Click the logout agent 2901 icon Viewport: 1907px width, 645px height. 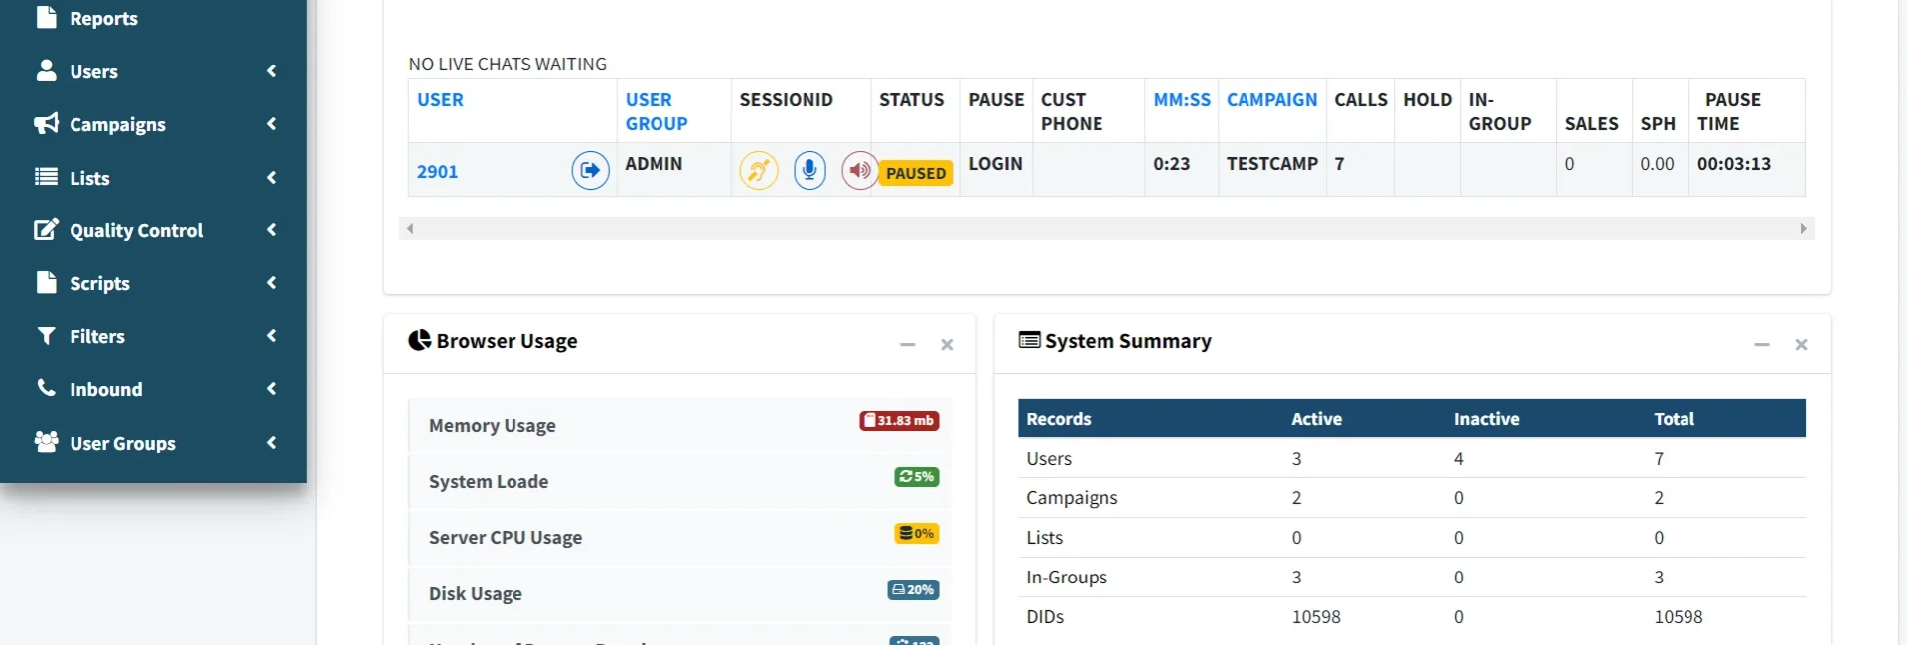click(591, 171)
